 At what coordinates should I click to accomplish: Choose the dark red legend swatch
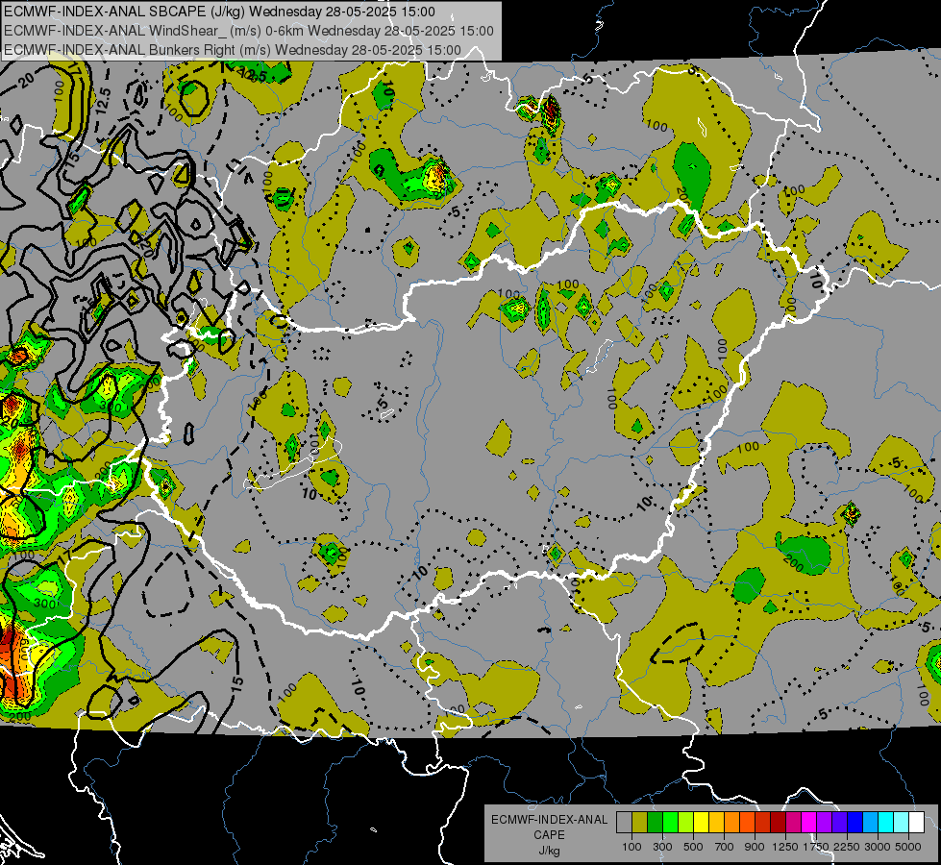pos(779,822)
